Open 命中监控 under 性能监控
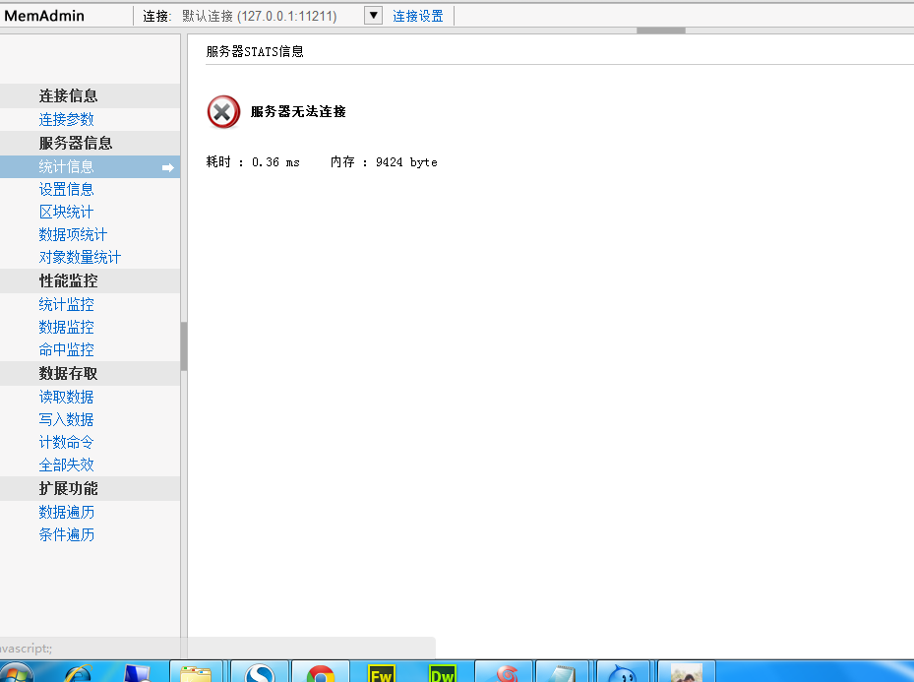The width and height of the screenshot is (914, 682). click(x=67, y=349)
